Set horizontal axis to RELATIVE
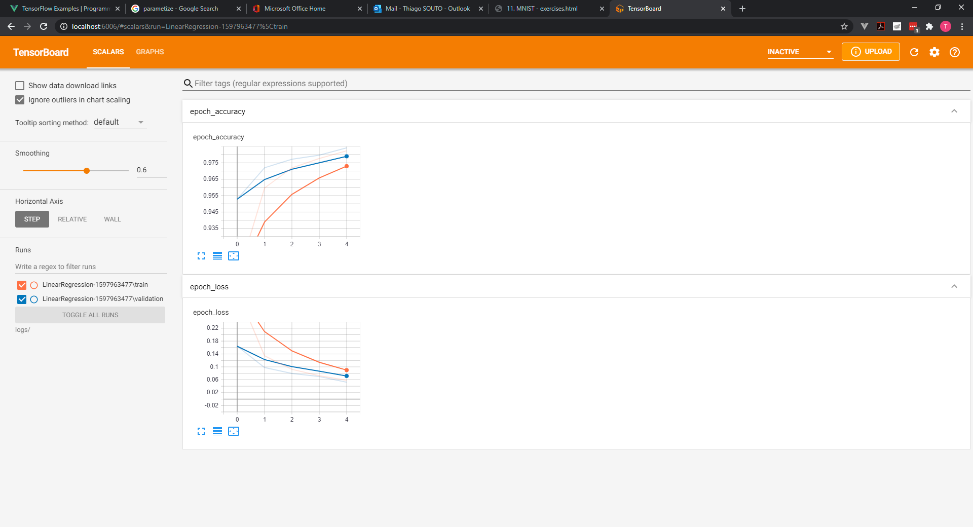 click(x=72, y=219)
